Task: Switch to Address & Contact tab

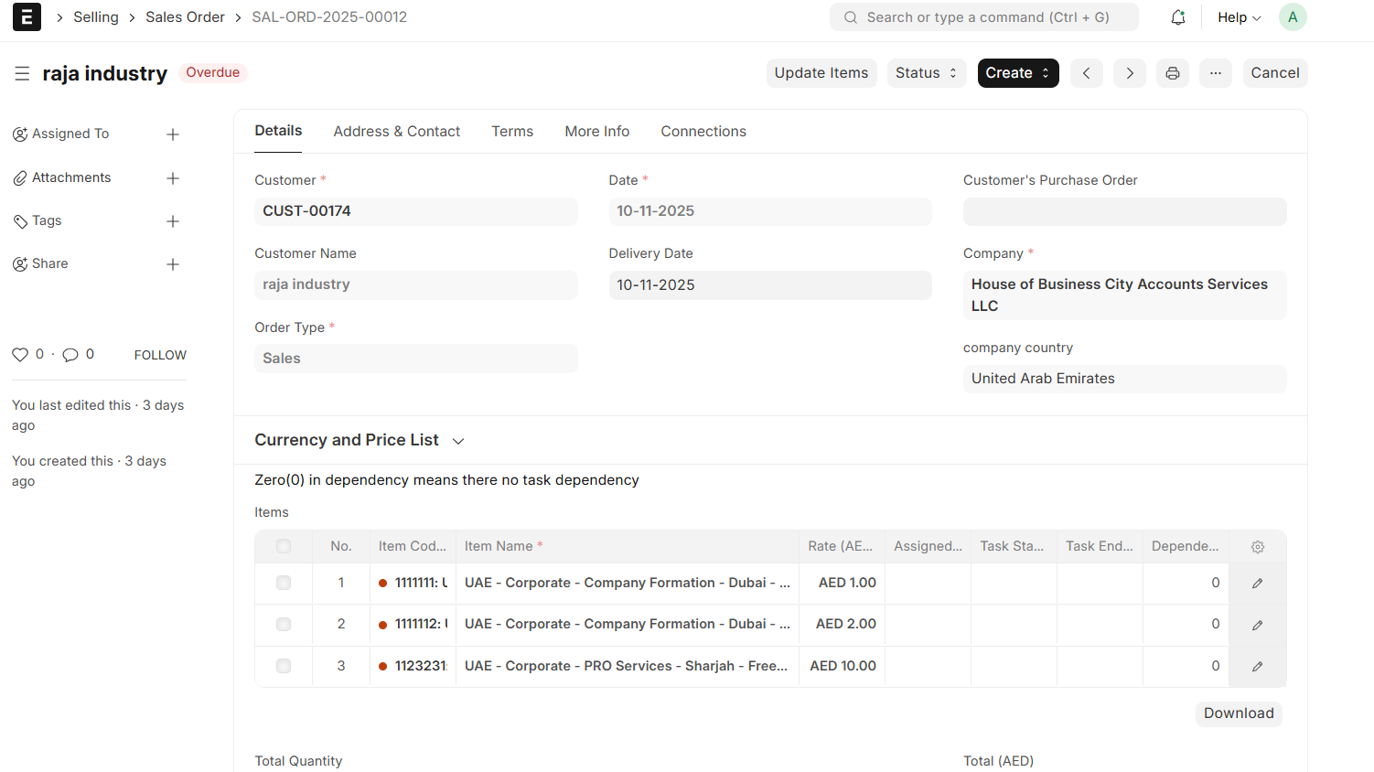Action: (x=396, y=132)
